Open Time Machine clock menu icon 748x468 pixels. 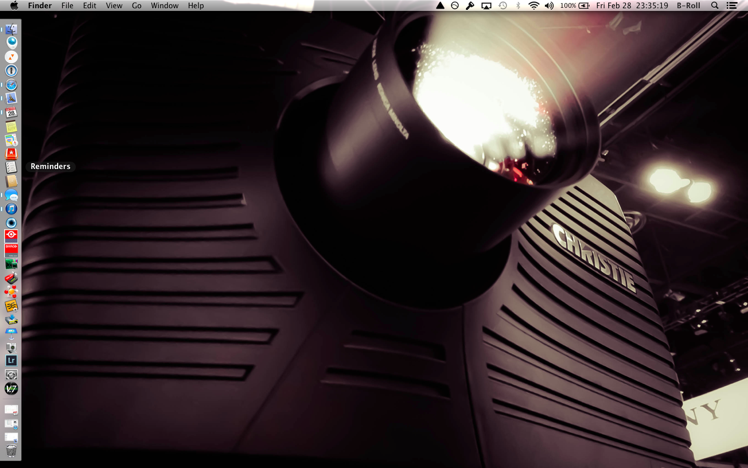[x=503, y=6]
